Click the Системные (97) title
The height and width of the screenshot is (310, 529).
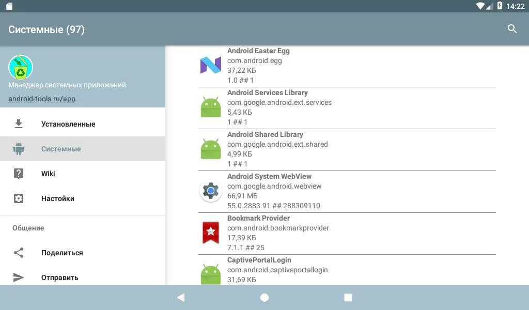[x=46, y=29]
